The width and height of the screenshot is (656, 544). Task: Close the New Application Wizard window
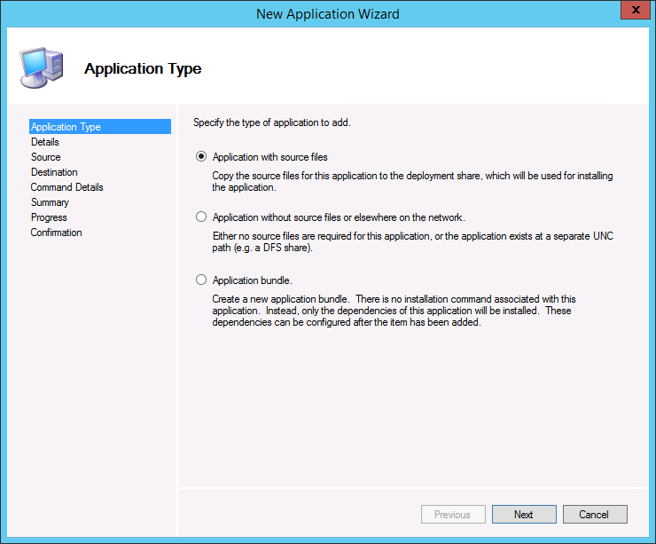point(631,12)
